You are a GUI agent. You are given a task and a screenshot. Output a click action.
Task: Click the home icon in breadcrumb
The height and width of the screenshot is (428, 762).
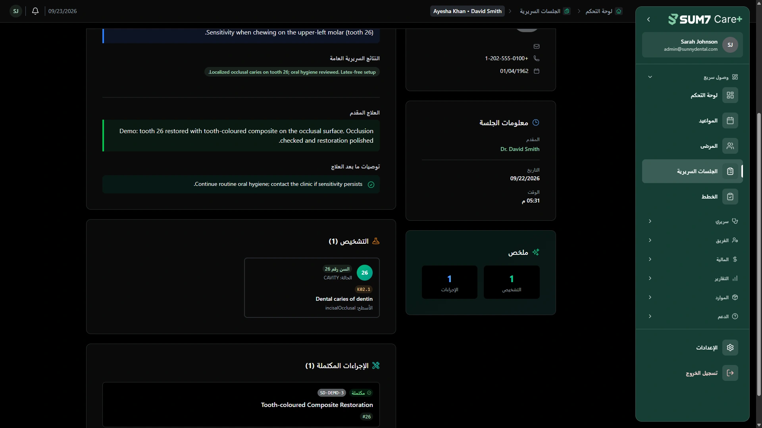[619, 11]
